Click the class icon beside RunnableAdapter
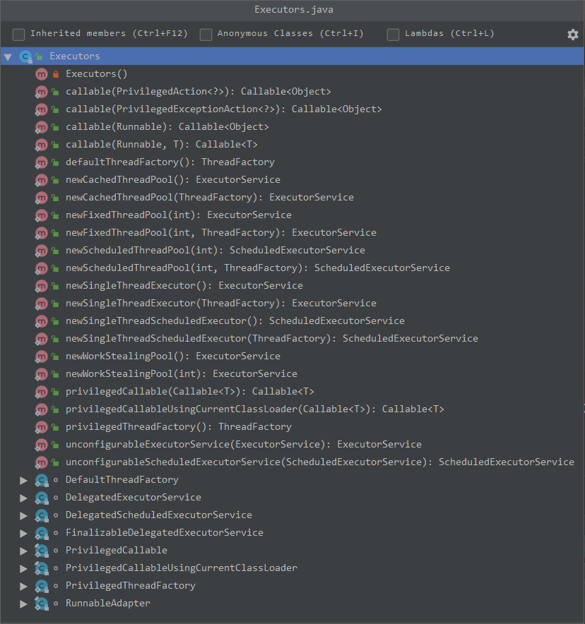This screenshot has width=585, height=624. pos(41,604)
